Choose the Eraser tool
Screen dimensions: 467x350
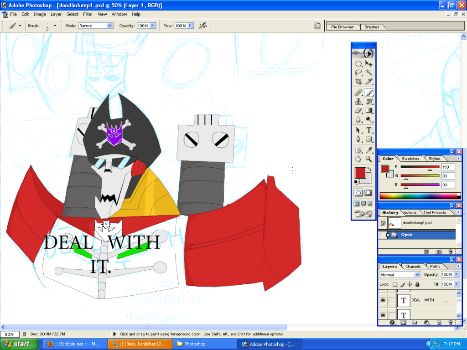pos(358,110)
